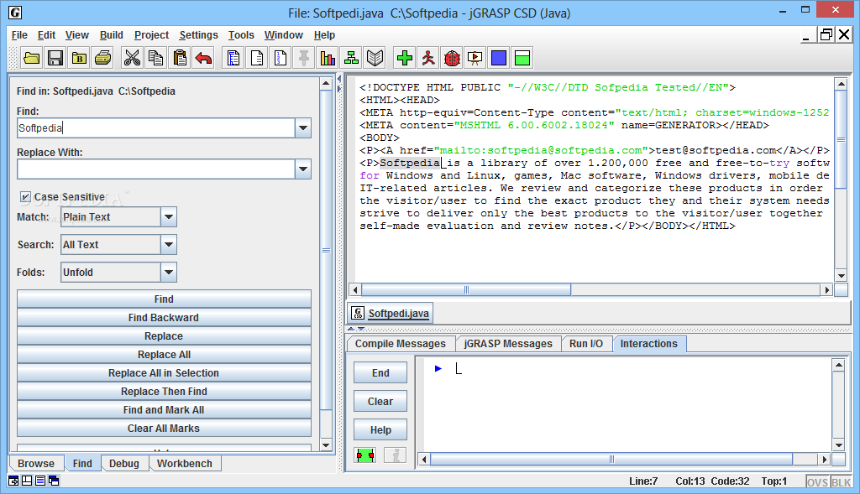Click the Replace All in Selection button
Image resolution: width=860 pixels, height=494 pixels.
point(164,373)
